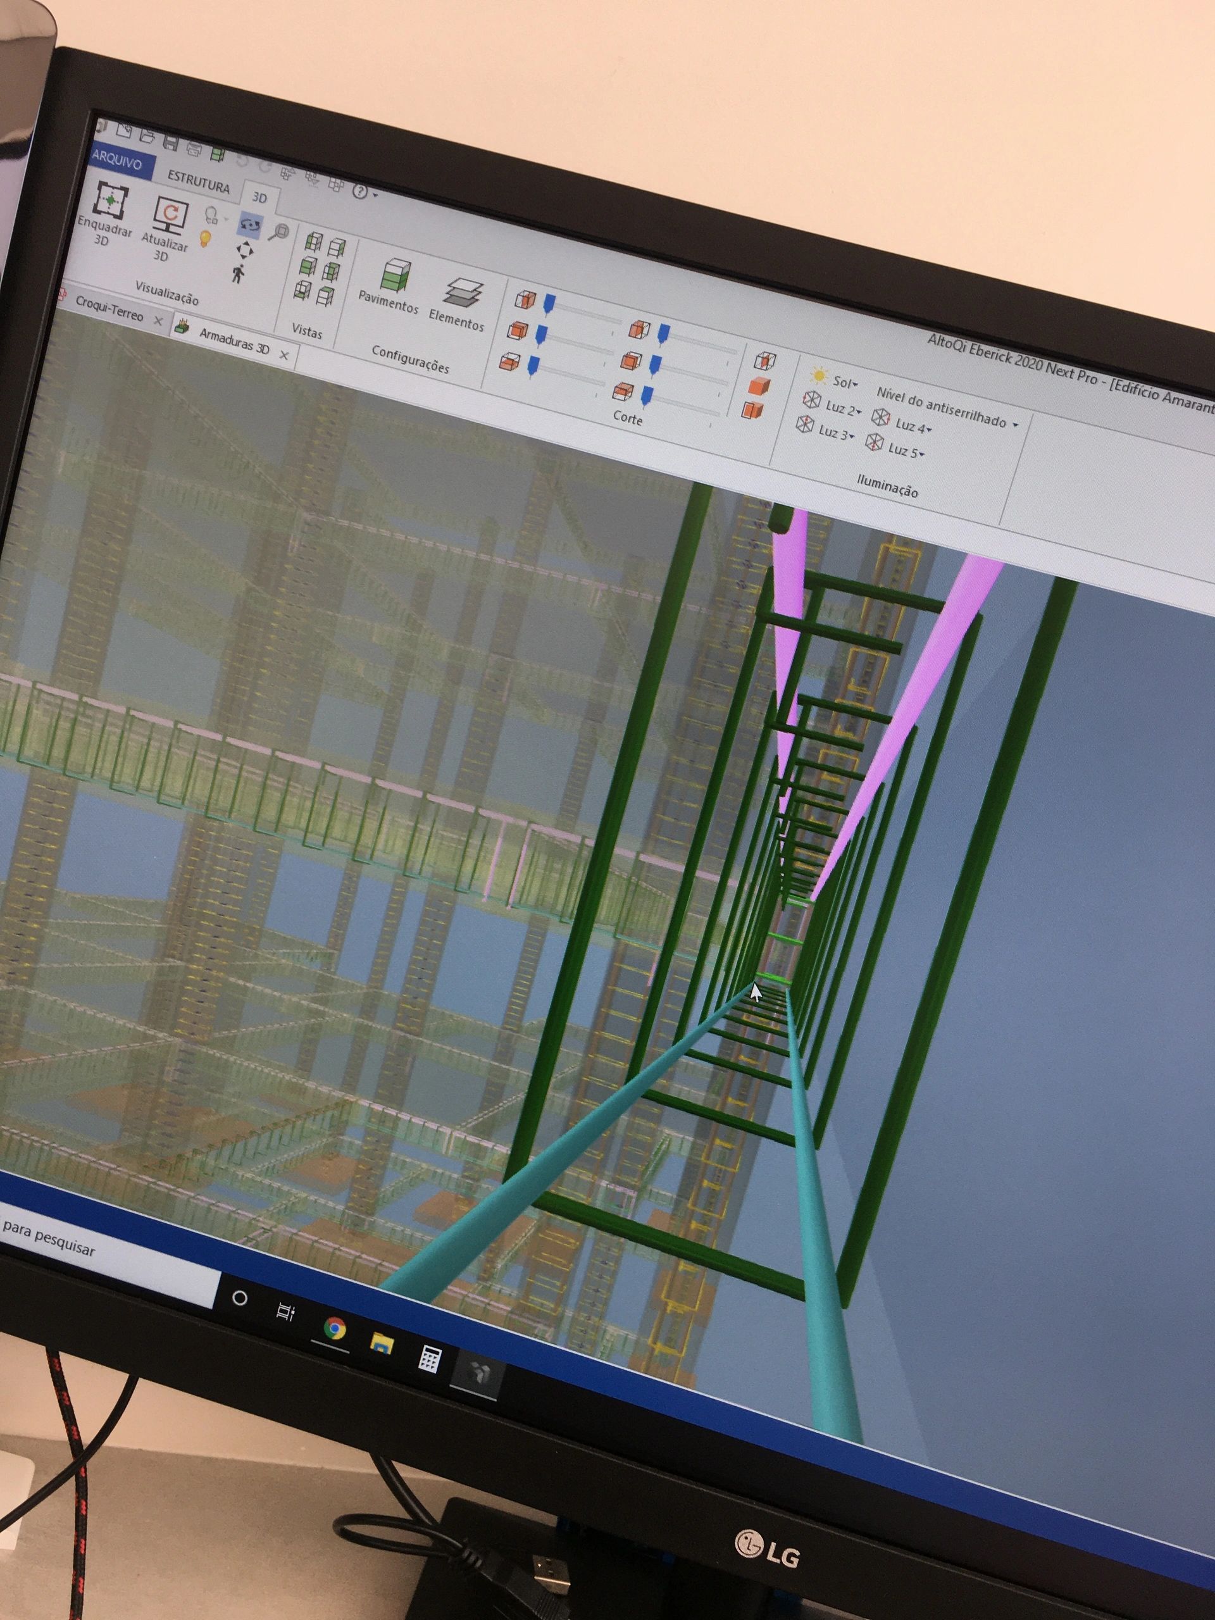Screen dimensions: 1215x1620
Task: Select the middle-right view cube in Vistas
Action: click(x=331, y=271)
